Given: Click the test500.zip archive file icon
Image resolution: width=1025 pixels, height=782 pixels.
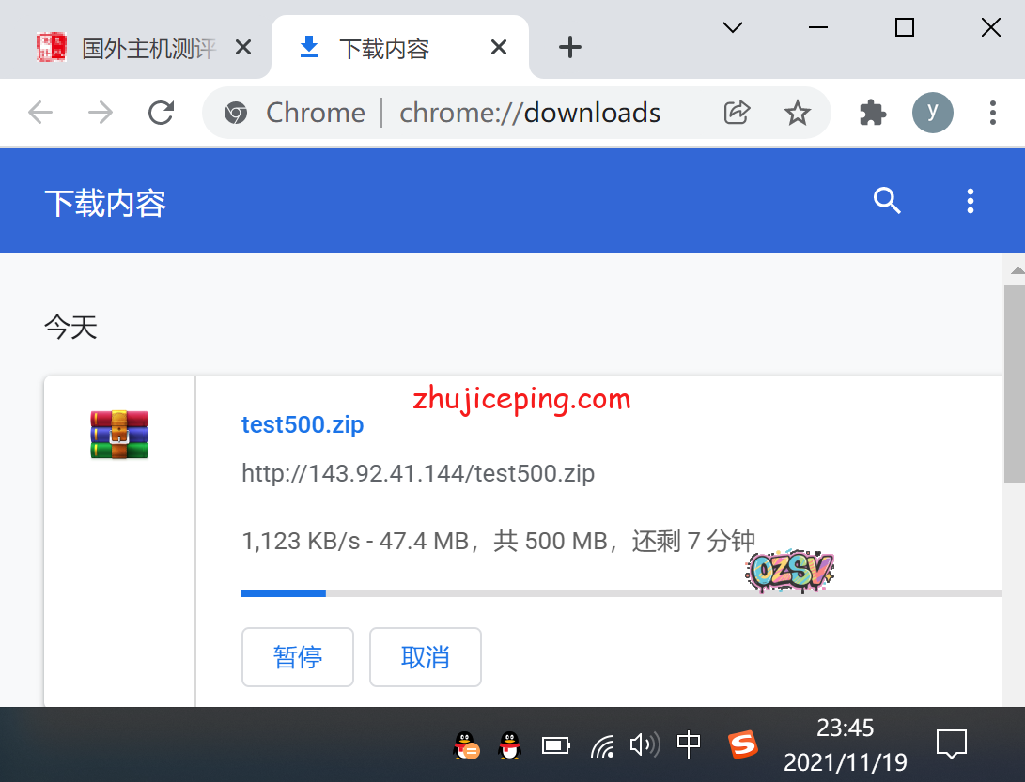Looking at the screenshot, I should (119, 435).
